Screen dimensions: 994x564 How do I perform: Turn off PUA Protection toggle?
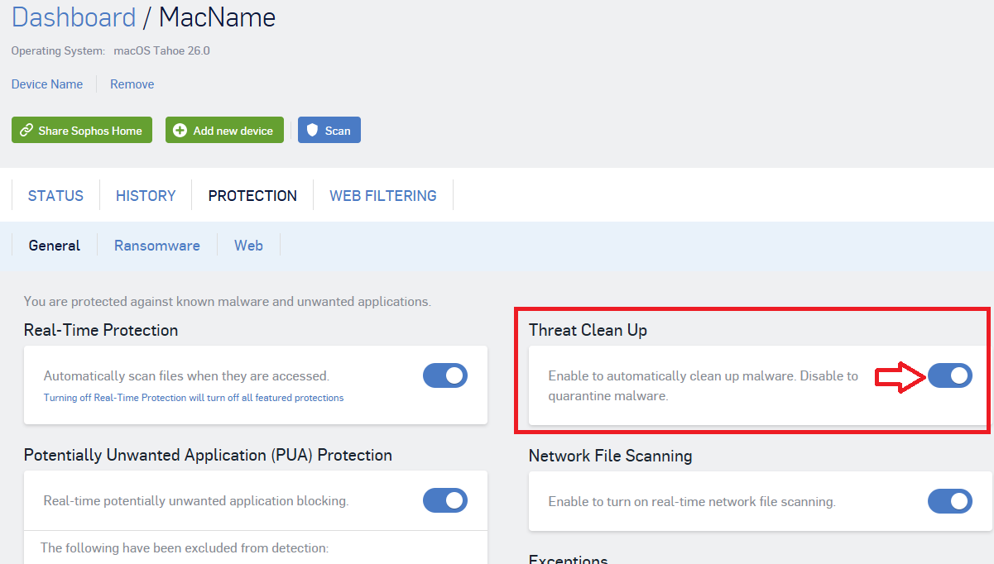coord(445,500)
